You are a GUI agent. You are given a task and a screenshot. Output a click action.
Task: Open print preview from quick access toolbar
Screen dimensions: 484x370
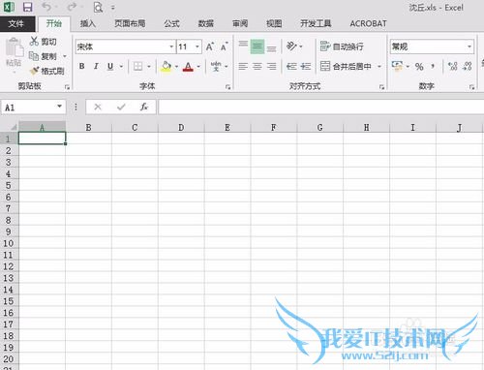(98, 7)
